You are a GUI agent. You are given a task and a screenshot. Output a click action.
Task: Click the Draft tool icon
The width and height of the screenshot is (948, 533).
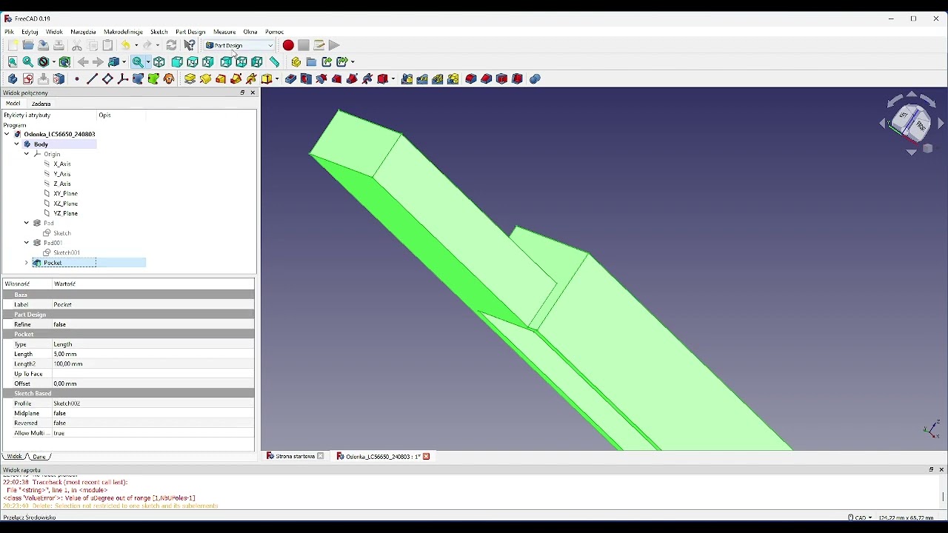(x=502, y=79)
